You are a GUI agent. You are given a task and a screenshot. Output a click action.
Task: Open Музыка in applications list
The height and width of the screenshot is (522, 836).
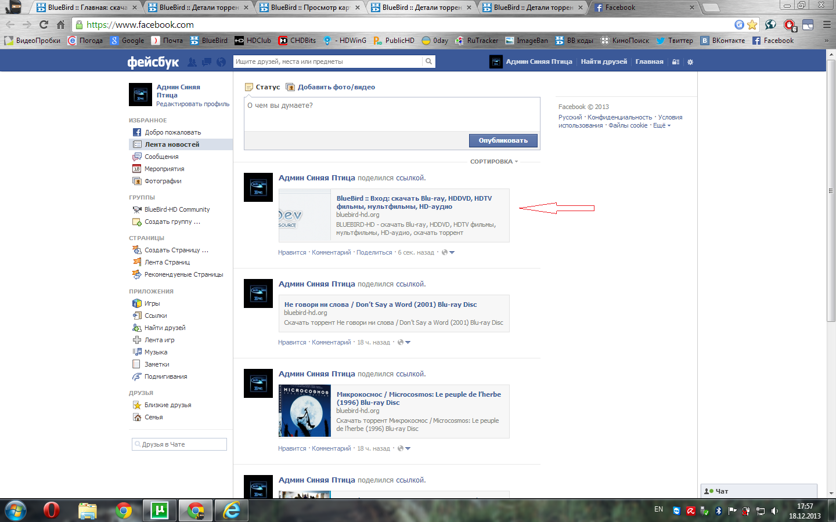[156, 352]
